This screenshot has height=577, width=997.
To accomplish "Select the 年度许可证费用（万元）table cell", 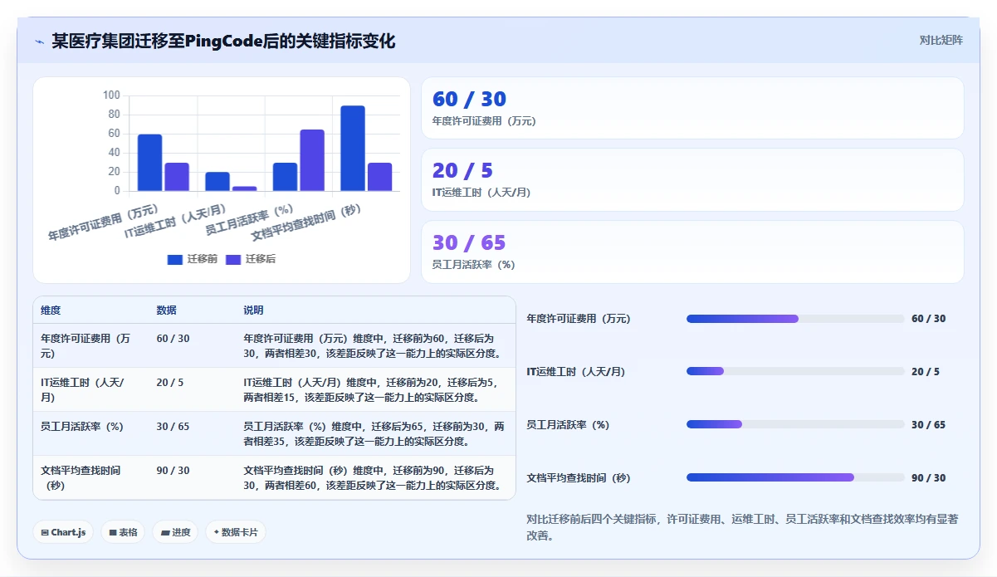I will (91, 345).
